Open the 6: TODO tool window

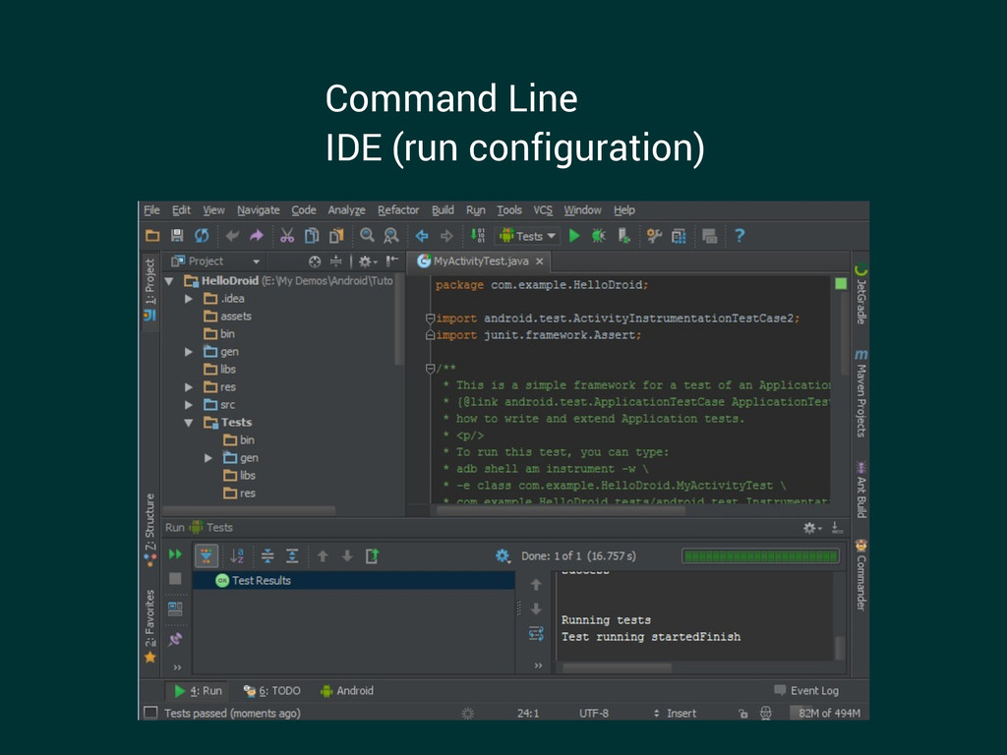click(x=272, y=691)
